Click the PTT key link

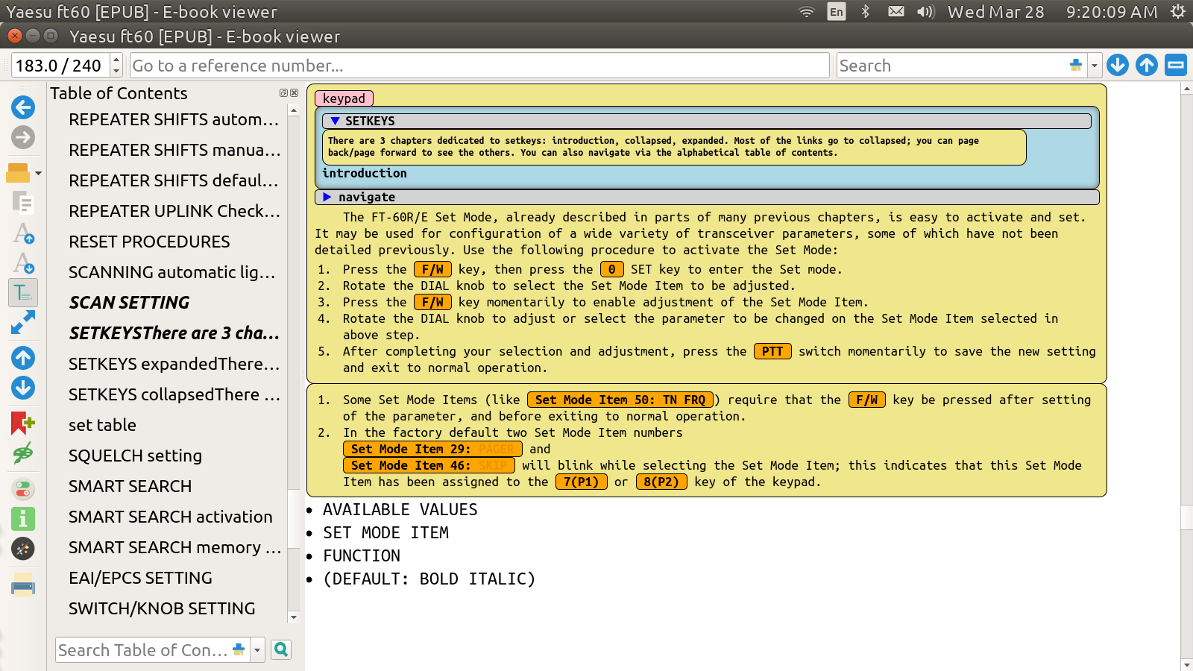tap(772, 351)
